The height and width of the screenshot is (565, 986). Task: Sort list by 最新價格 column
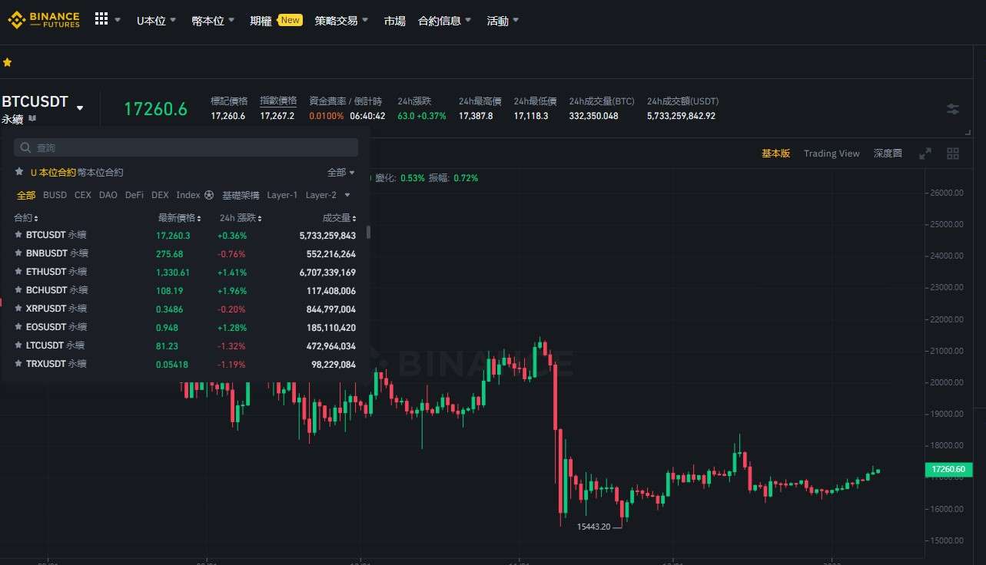coord(179,218)
